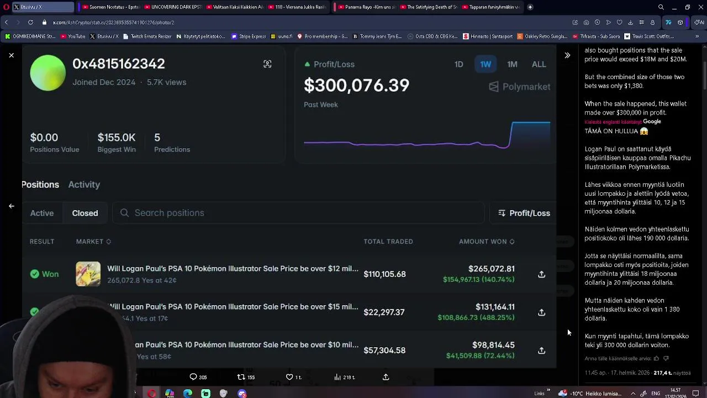Close the photo viewer with the X icon
707x398 pixels.
coord(11,55)
